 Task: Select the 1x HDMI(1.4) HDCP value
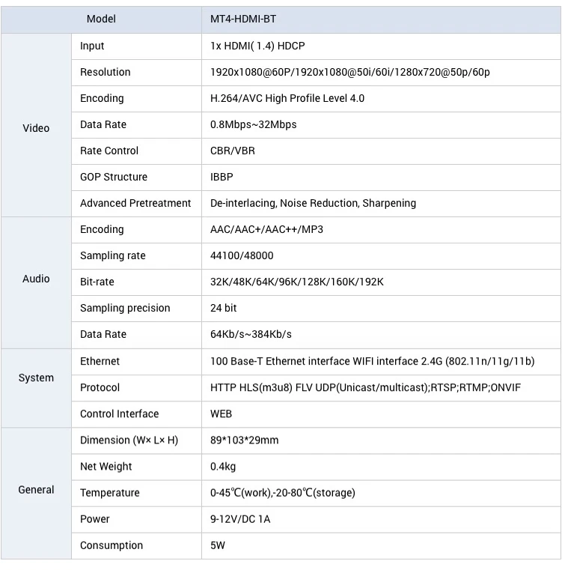coord(257,46)
